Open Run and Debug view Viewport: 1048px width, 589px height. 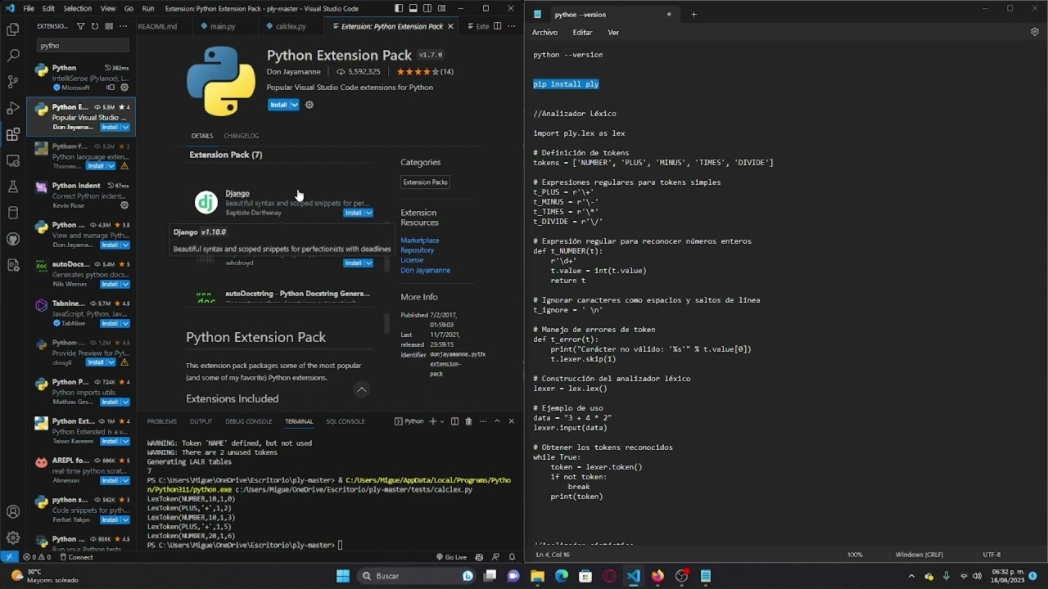tap(12, 108)
